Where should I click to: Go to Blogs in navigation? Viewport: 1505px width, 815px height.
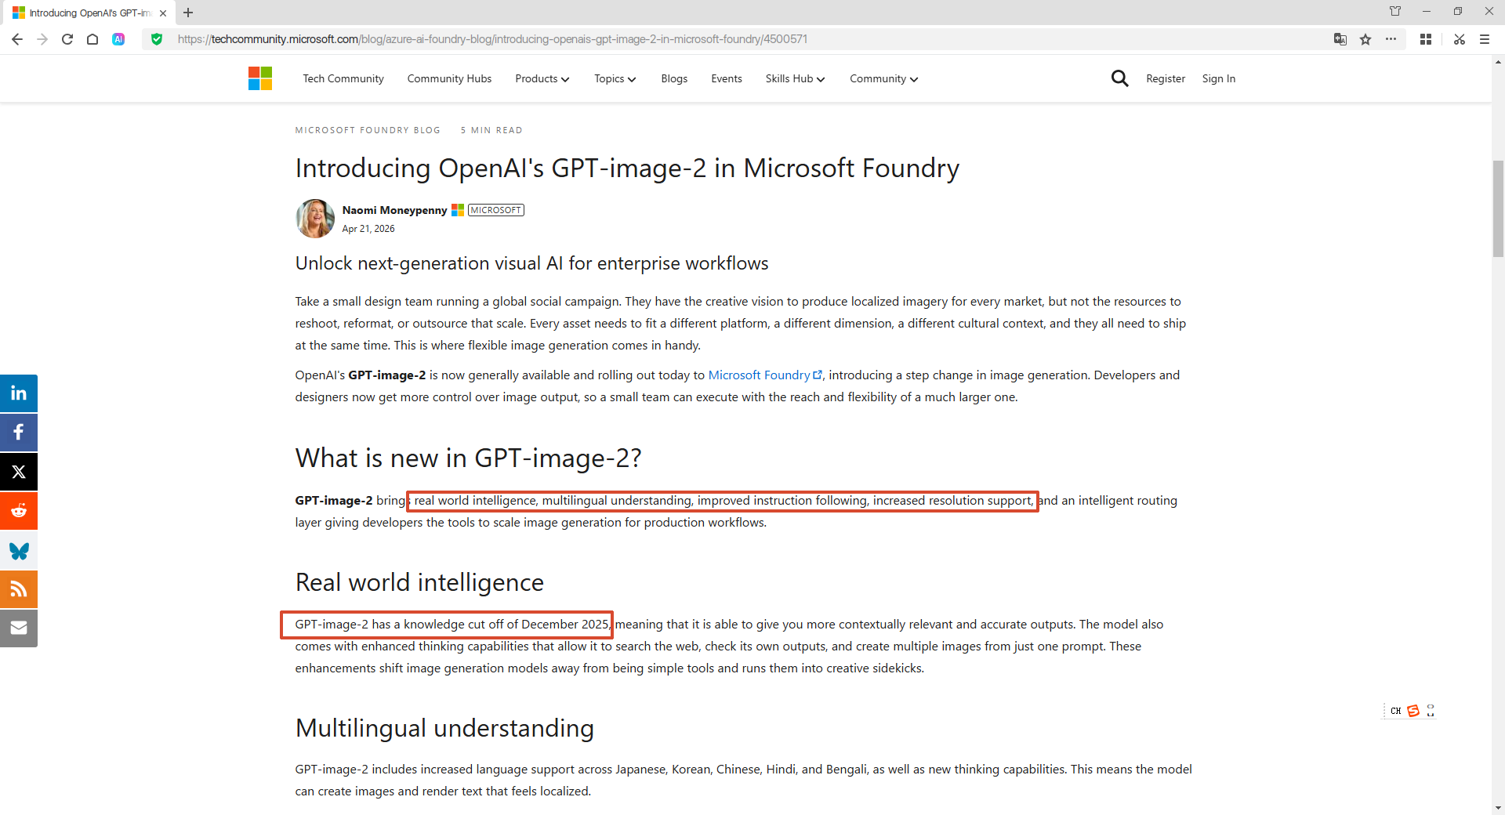(674, 78)
